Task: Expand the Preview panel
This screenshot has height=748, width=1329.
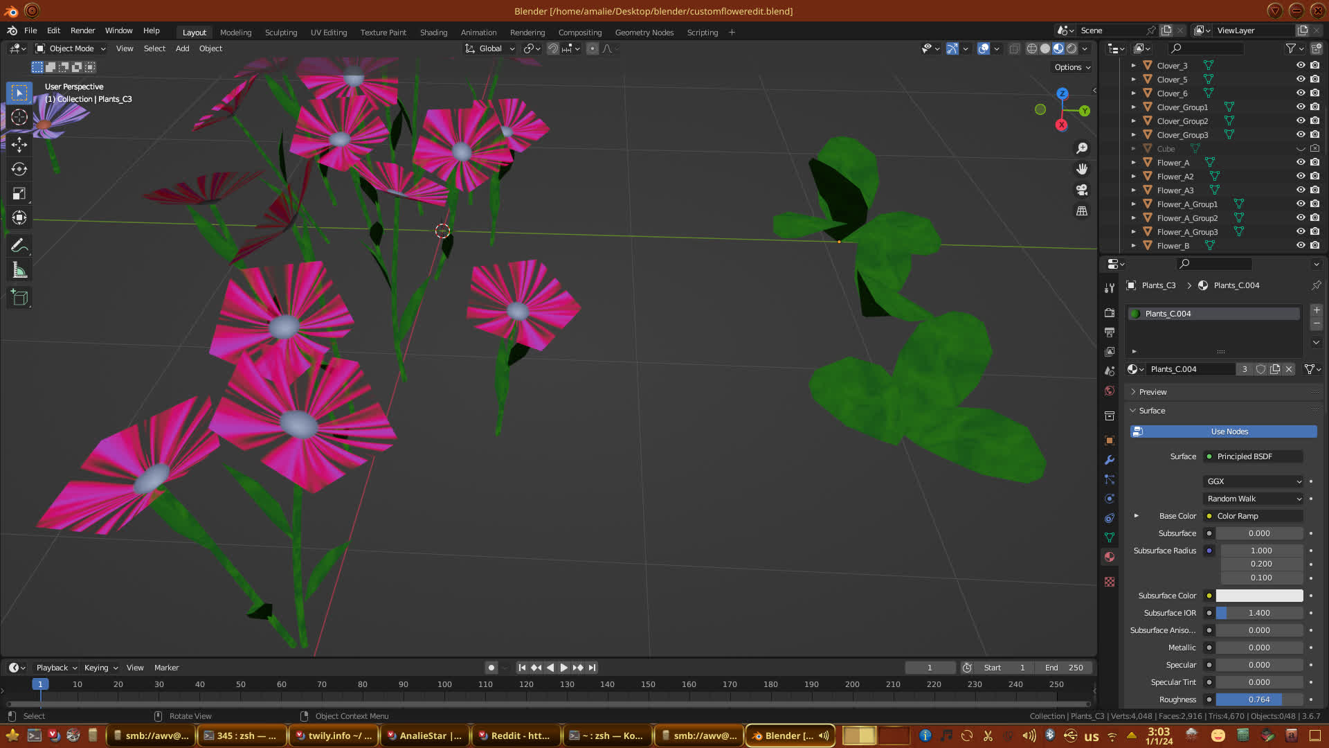Action: [x=1152, y=392]
